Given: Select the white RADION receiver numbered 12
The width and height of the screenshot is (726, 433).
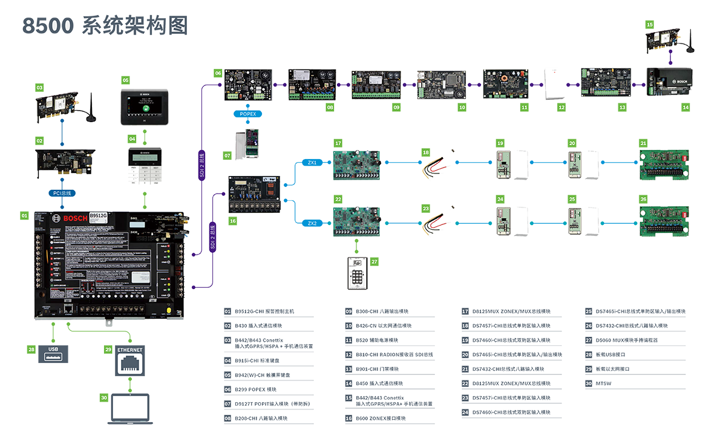Looking at the screenshot, I should coord(554,85).
